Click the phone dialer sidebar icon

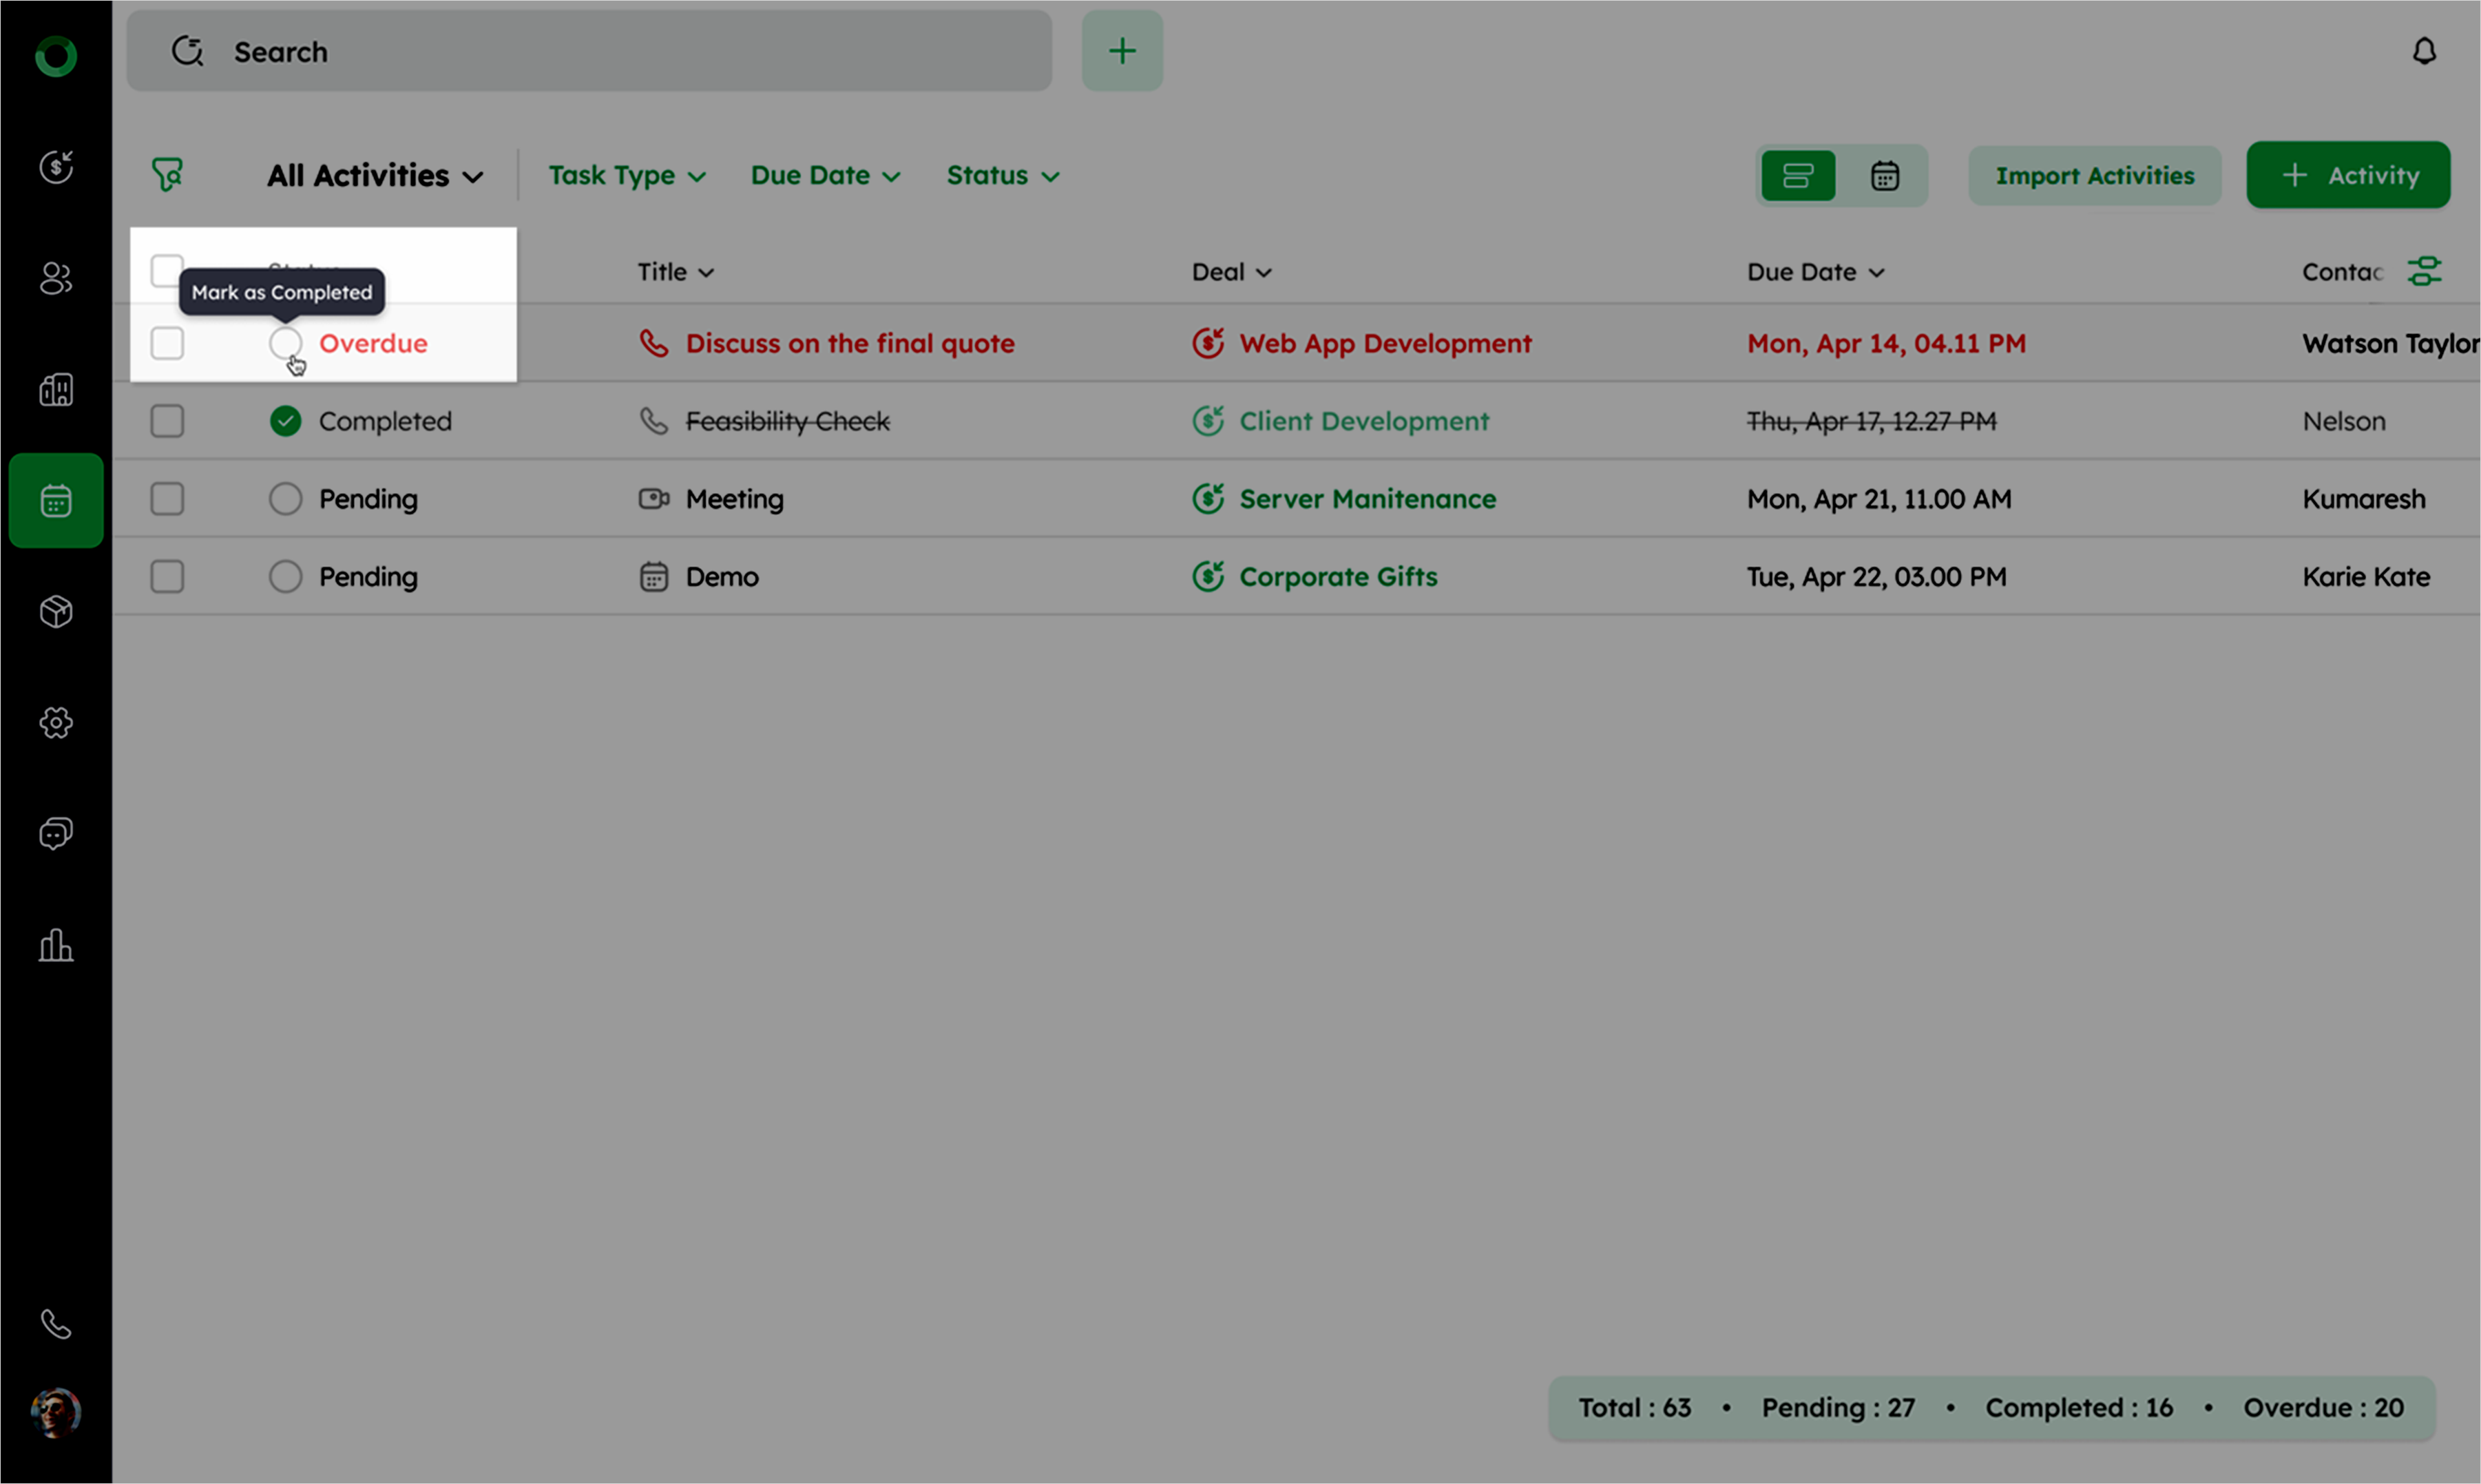tap(56, 1324)
